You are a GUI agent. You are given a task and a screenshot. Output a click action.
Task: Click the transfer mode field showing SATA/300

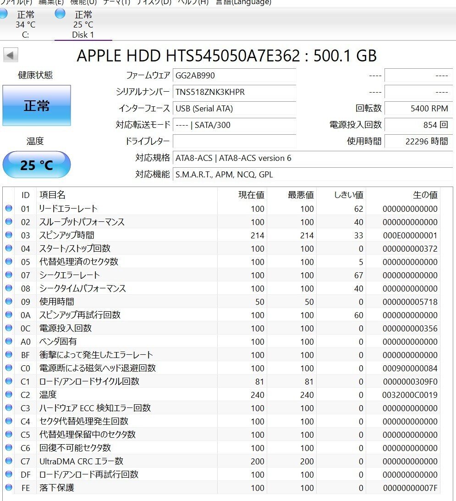point(234,125)
